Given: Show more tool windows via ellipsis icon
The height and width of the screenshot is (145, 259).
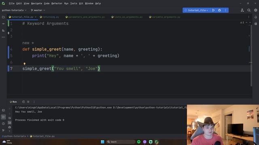Looking at the screenshot, I should [x=3, y=37].
